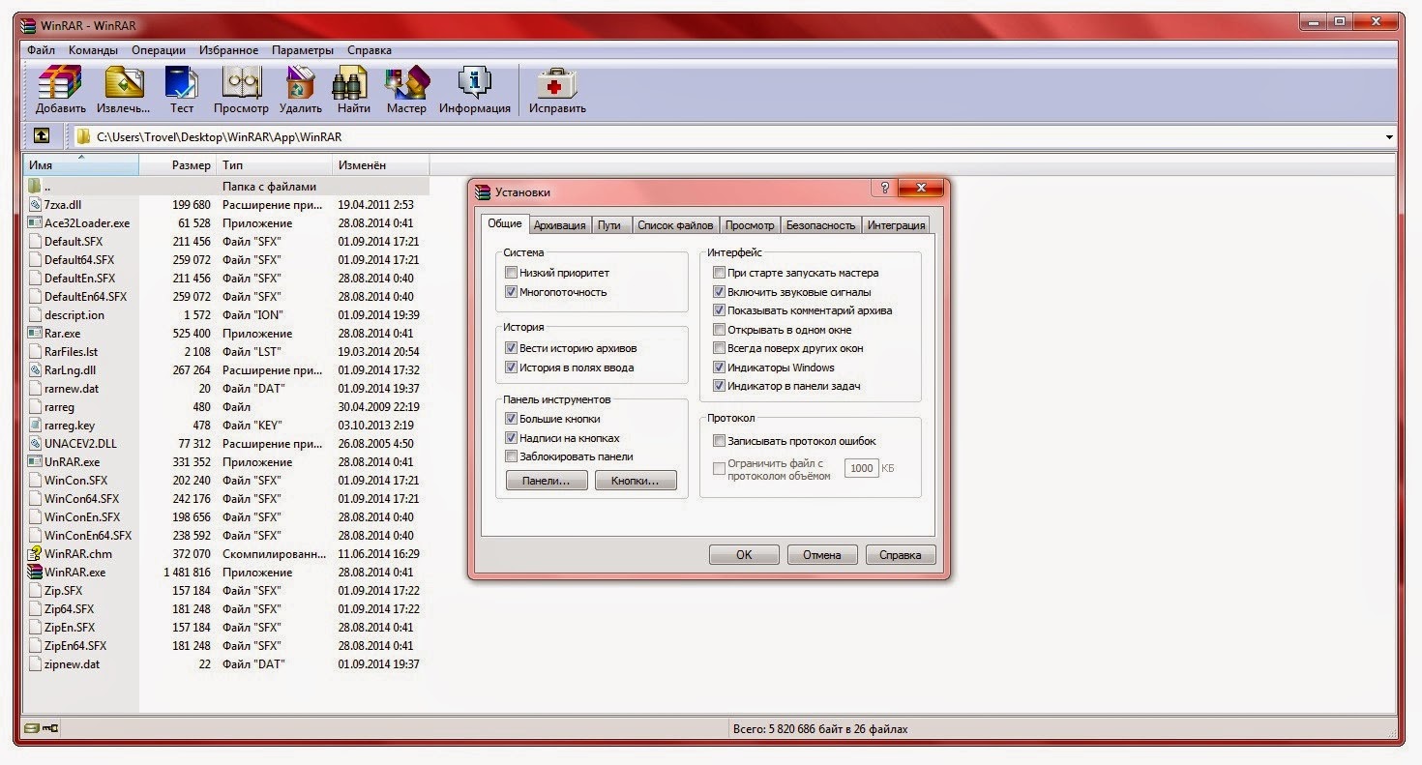
Task: Go up one folder with arrow icon
Action: pos(42,136)
